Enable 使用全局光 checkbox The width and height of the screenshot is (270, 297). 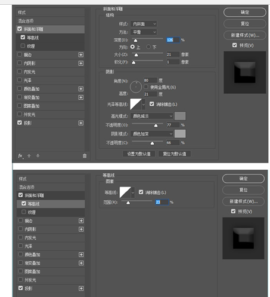pos(146,87)
